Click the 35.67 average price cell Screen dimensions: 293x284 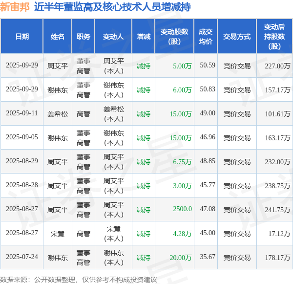[x=208, y=257]
